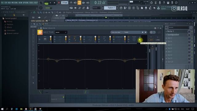Image resolution: width=197 pixels, height=111 pixels.
Task: Click the microphone recording icon
Action: [160, 3]
